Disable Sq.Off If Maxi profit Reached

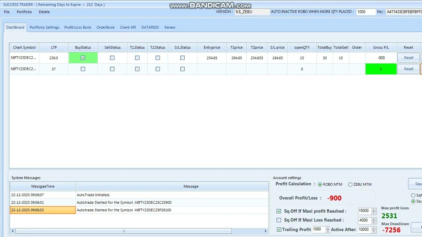coord(279,211)
